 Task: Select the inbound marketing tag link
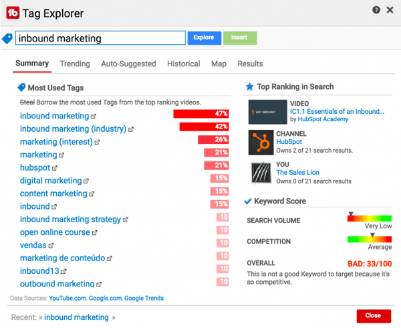tap(54, 116)
